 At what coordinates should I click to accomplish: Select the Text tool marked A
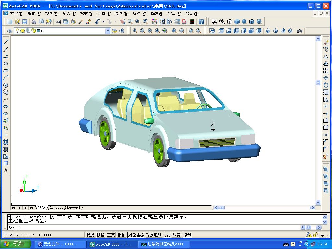[6, 171]
